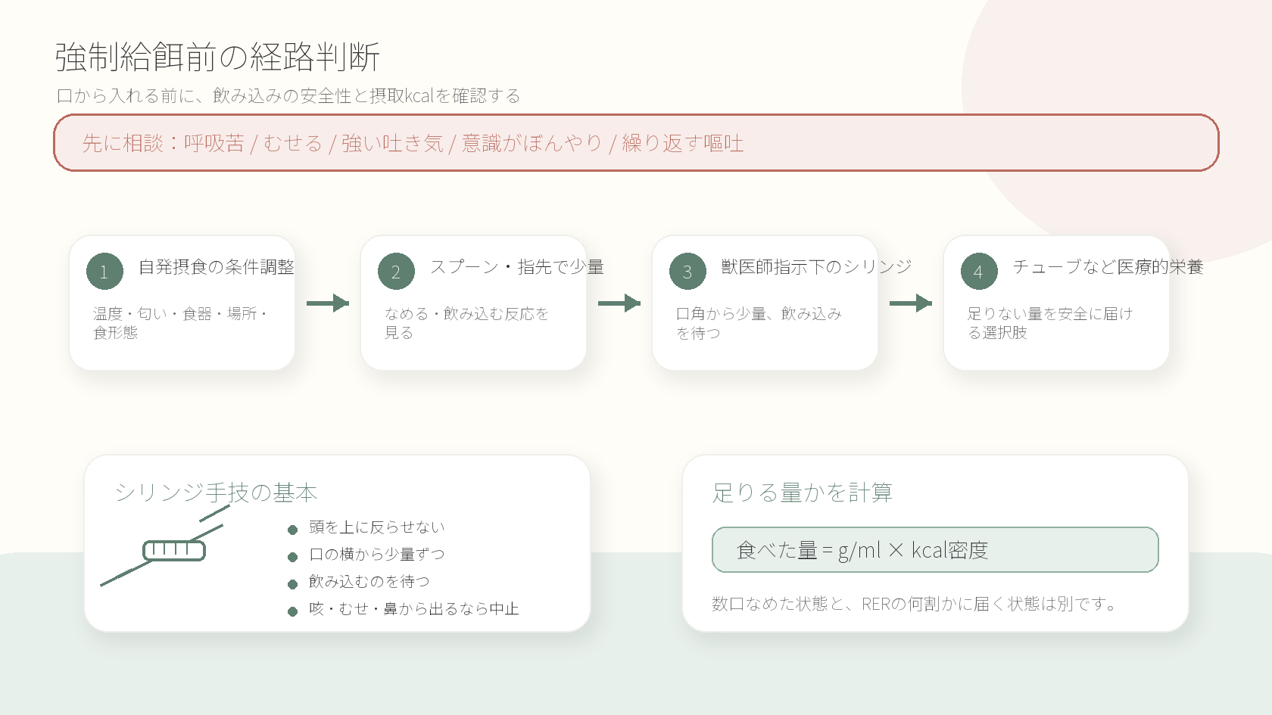1272x715 pixels.
Task: Select the text 足りない量を安全に届ける選択肢
Action: pos(1050,323)
